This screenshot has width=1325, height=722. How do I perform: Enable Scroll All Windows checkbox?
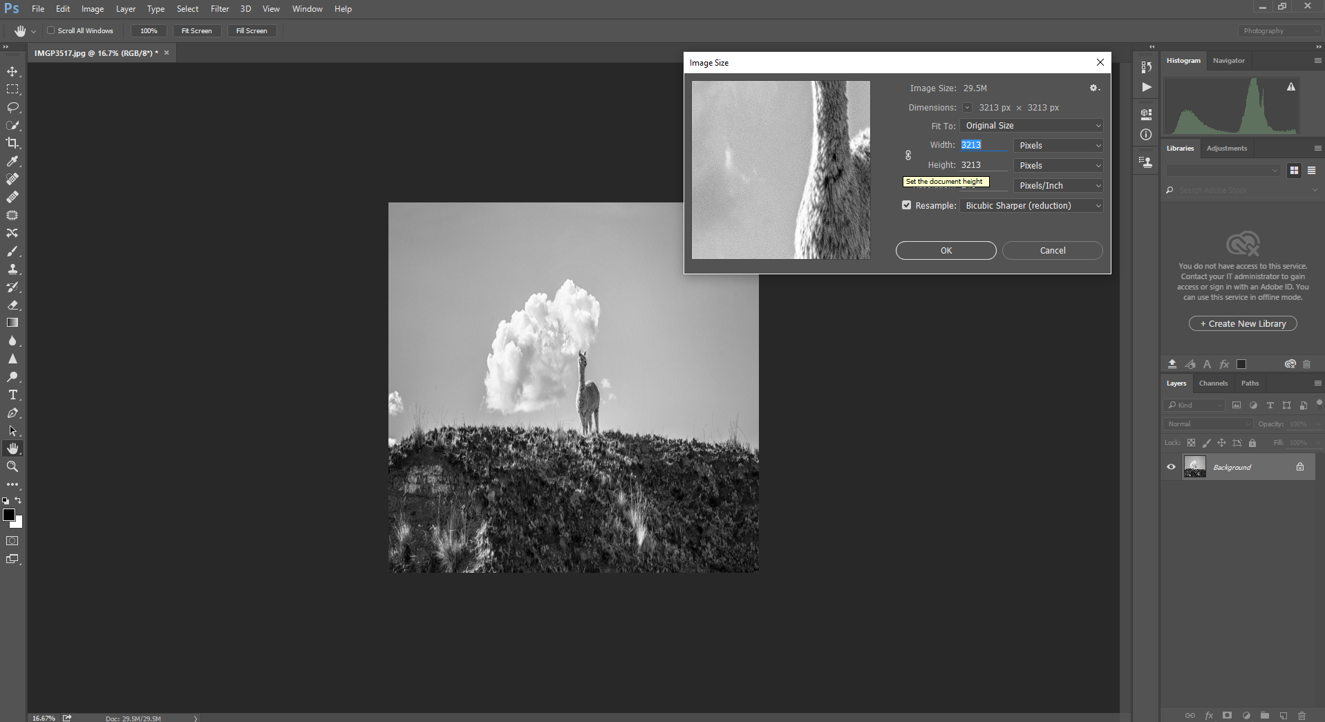[51, 30]
